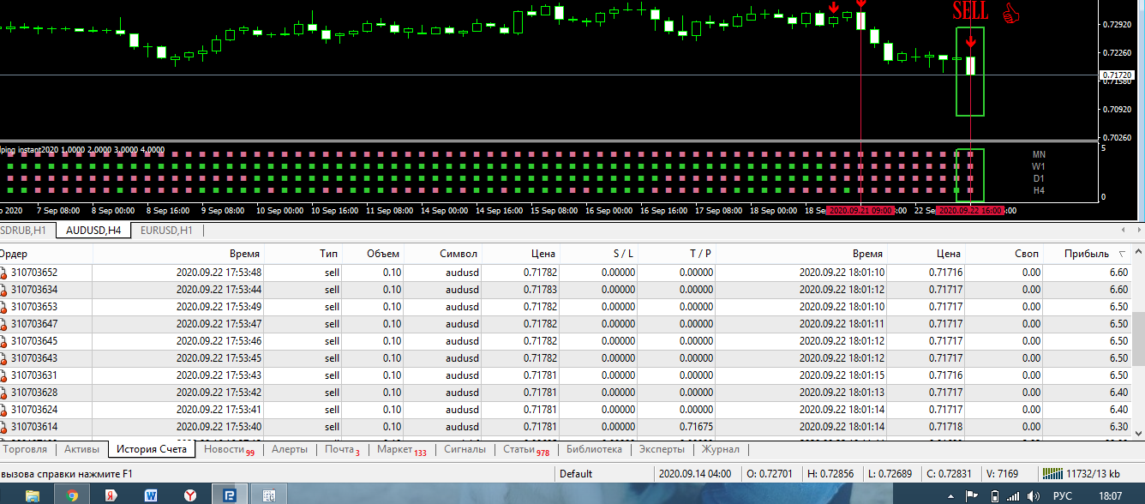
Task: Click the thumbs-up icon beside SELL
Action: pos(1011,13)
